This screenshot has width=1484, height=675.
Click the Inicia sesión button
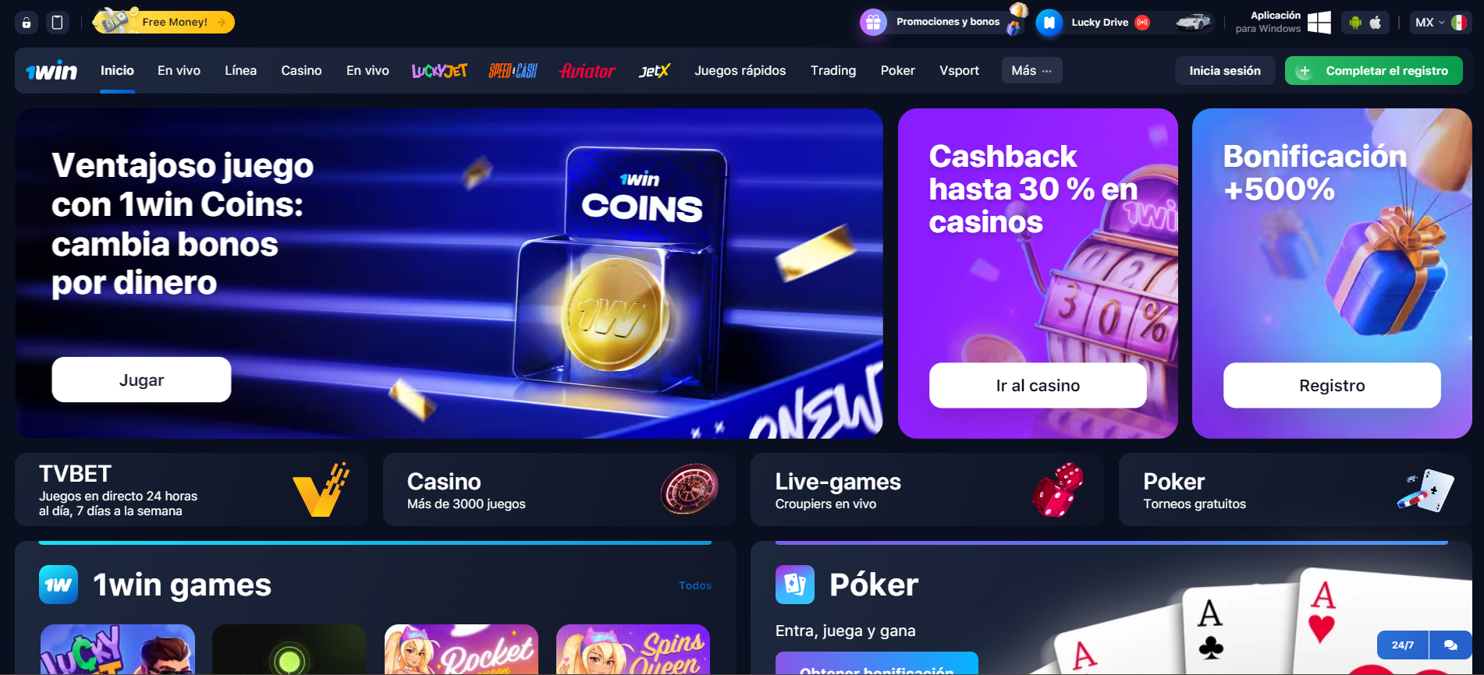pos(1225,70)
